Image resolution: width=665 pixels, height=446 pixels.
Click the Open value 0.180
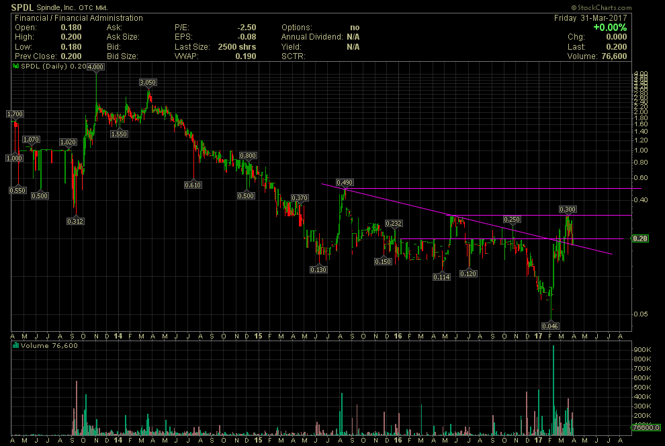pyautogui.click(x=71, y=28)
